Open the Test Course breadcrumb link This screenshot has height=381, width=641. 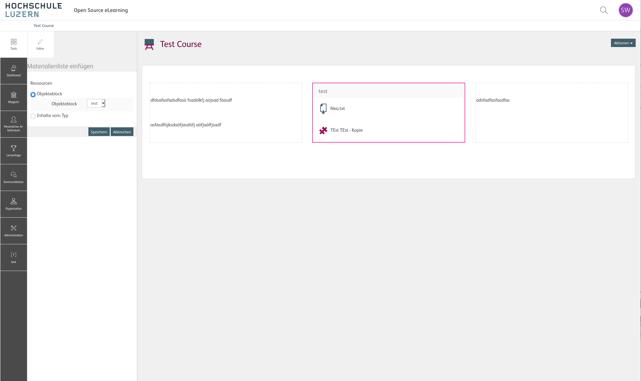pos(44,26)
